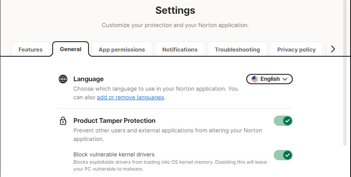This screenshot has width=351, height=177.
Task: Open the "add or remove languages" link
Action: click(x=130, y=98)
